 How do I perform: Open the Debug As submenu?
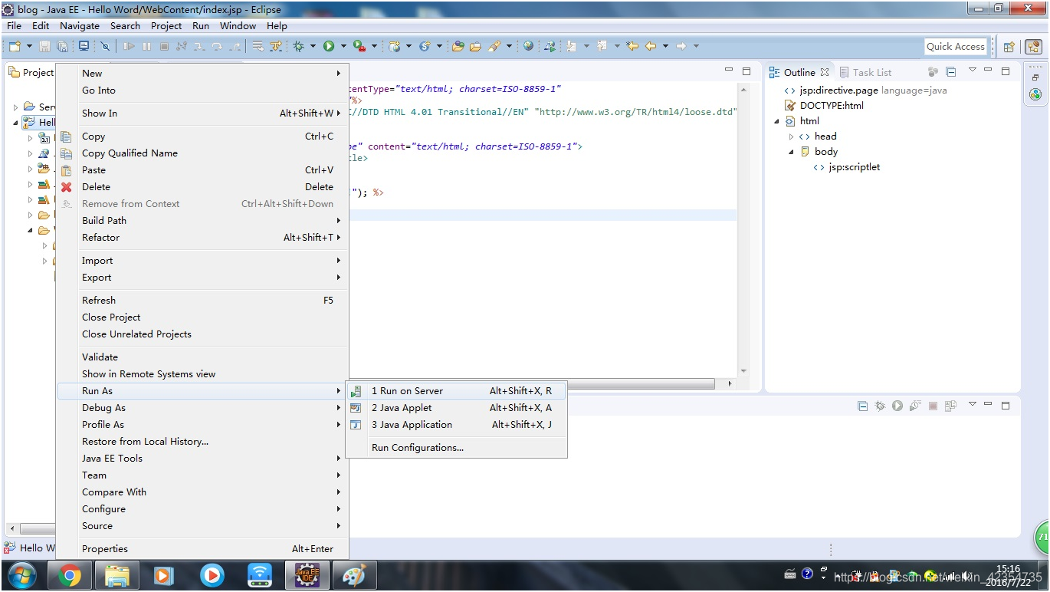point(202,408)
